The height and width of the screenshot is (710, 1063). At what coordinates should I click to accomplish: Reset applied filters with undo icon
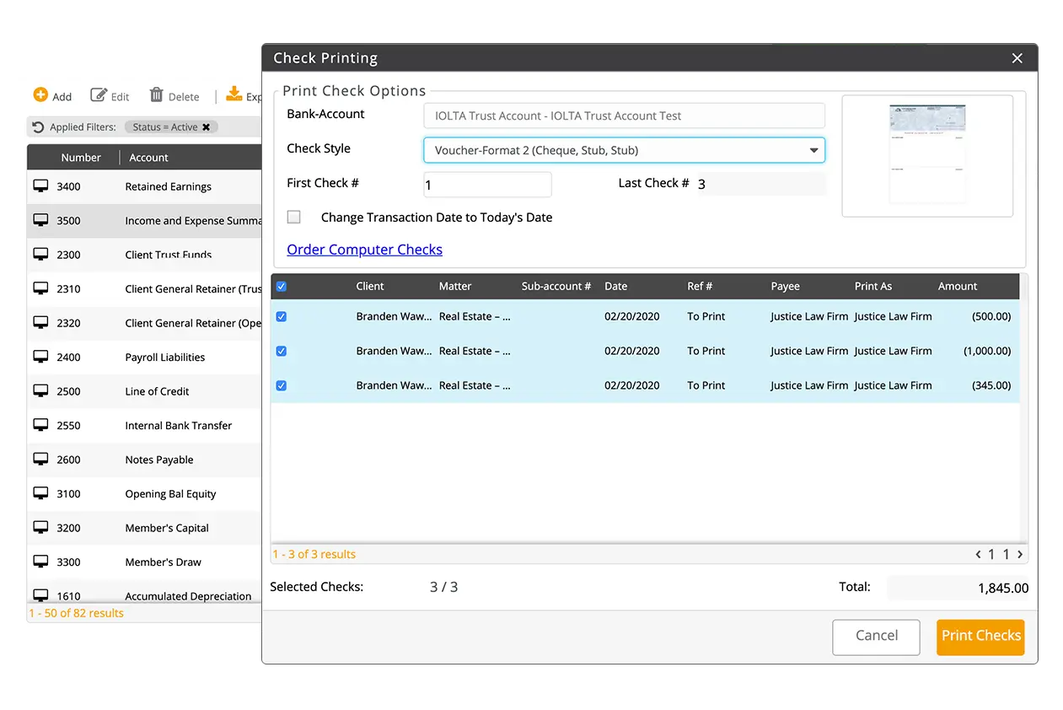38,127
